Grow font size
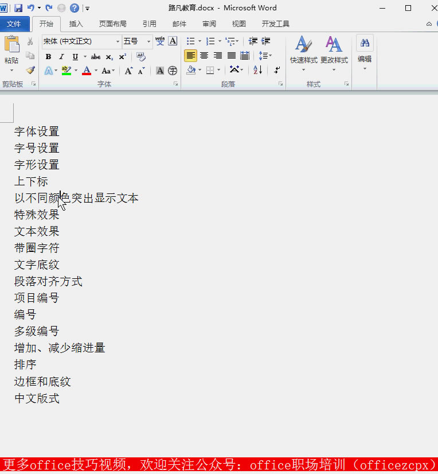This screenshot has width=438, height=474. click(128, 71)
